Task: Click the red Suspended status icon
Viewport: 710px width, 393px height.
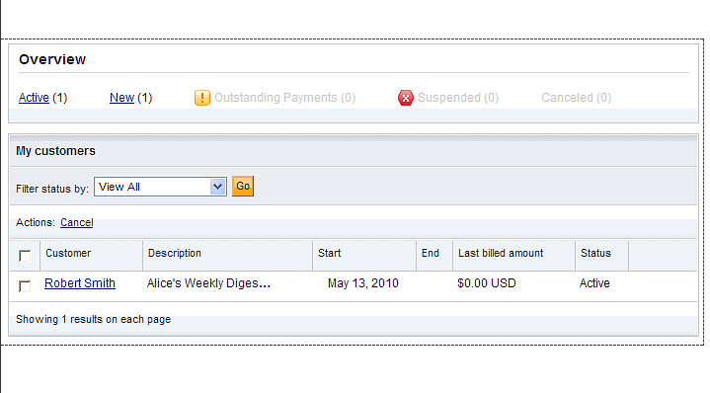Action: pos(405,98)
